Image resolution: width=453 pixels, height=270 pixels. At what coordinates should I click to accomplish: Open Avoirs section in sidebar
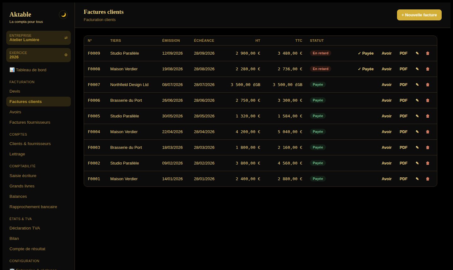pyautogui.click(x=38, y=112)
